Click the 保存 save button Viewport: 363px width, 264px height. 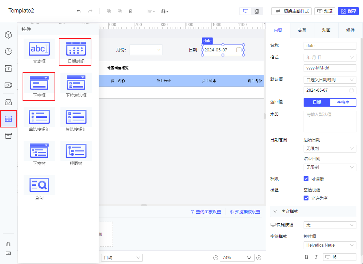348,11
